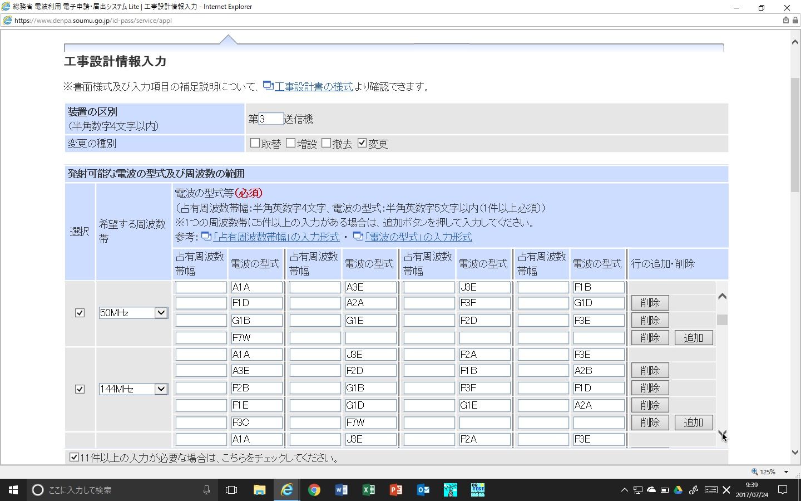Click the 50MHz 電波の型式 field containing G1E
Screen dimensions: 801x501
pos(370,321)
